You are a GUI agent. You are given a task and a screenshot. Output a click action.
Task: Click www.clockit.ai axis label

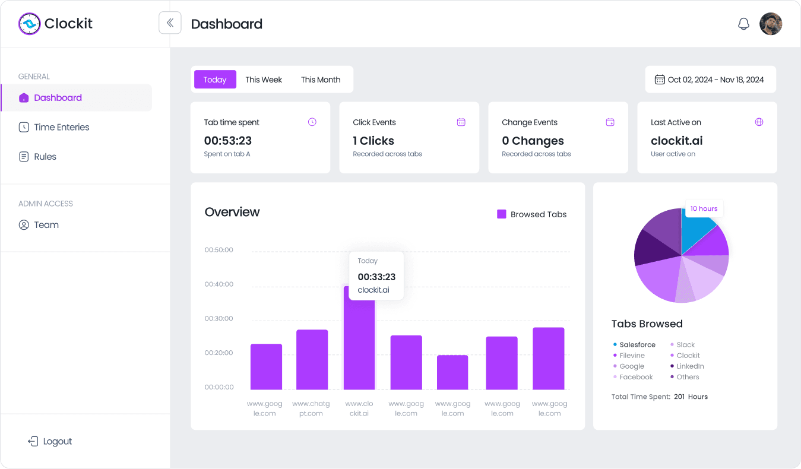click(358, 408)
